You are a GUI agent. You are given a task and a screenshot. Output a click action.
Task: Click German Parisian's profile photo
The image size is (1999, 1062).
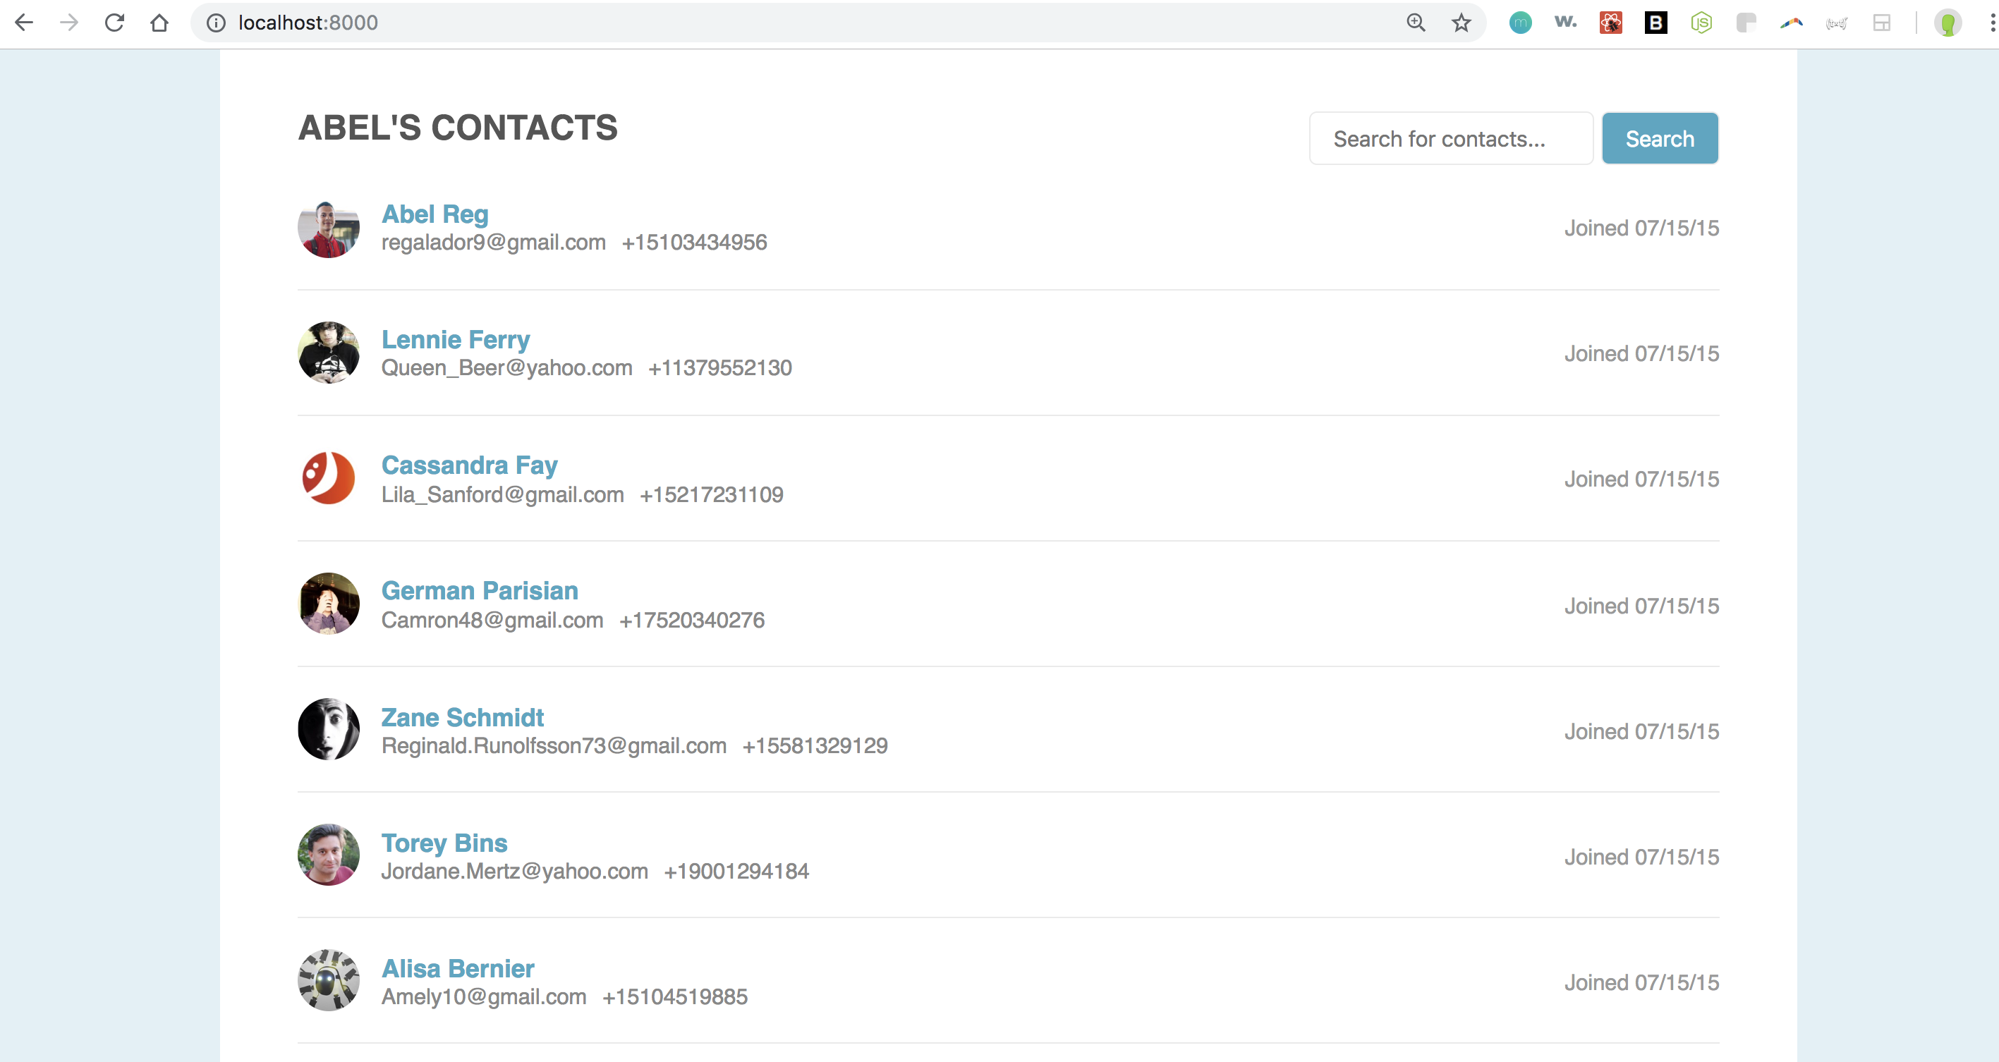pyautogui.click(x=328, y=604)
